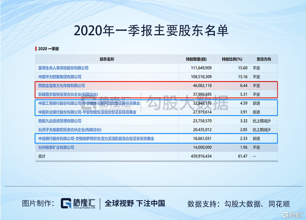306x220 pixels.
Task: Select share count 108,510,309
Action: click(x=201, y=77)
